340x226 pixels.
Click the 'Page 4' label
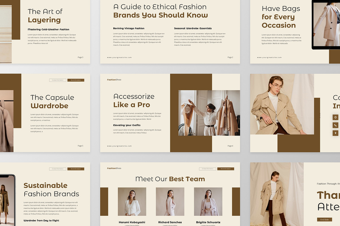[230, 146]
